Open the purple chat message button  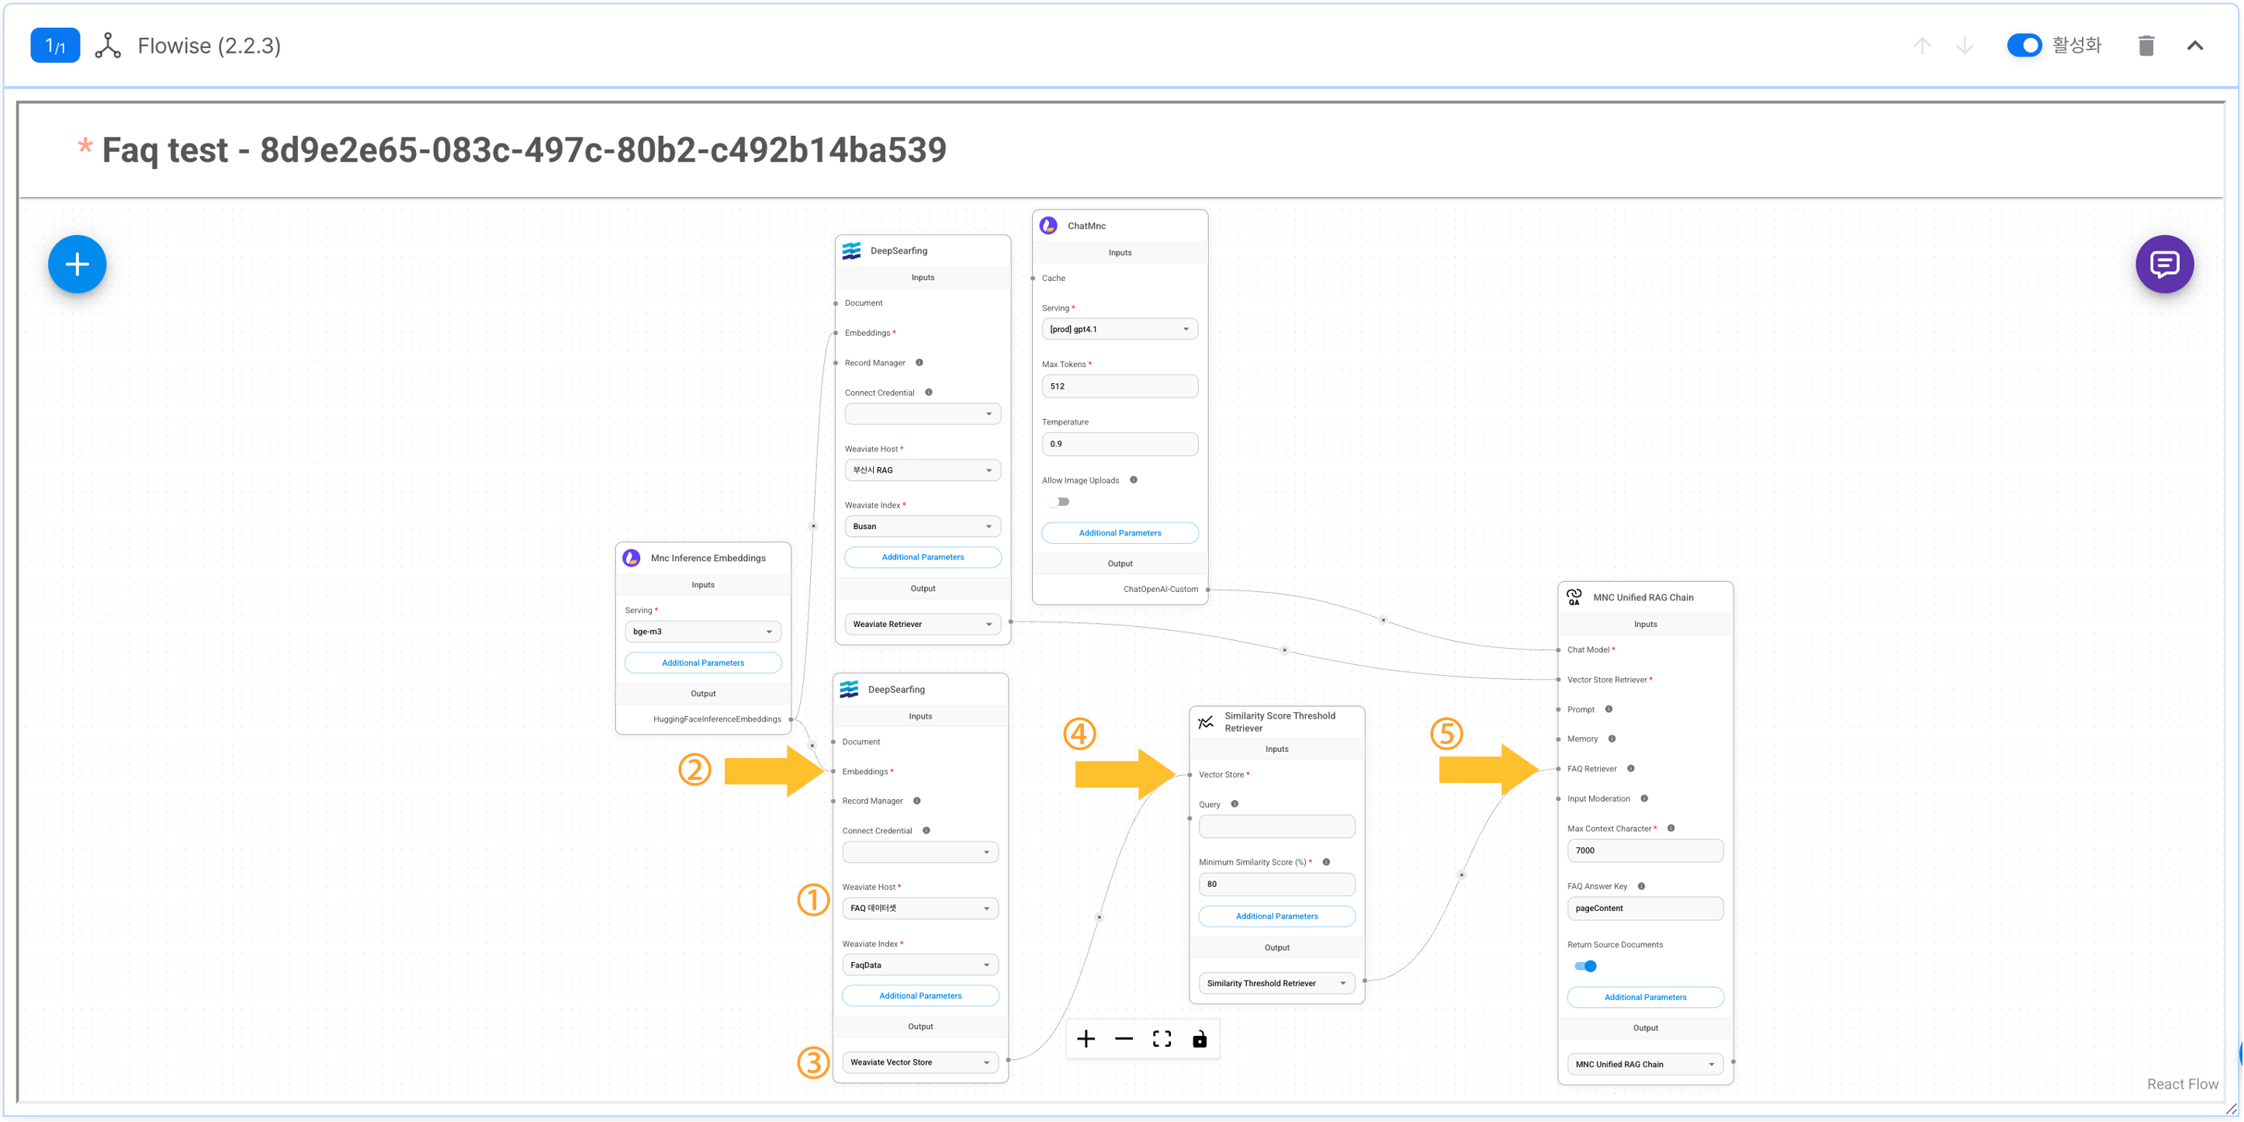[x=2164, y=264]
